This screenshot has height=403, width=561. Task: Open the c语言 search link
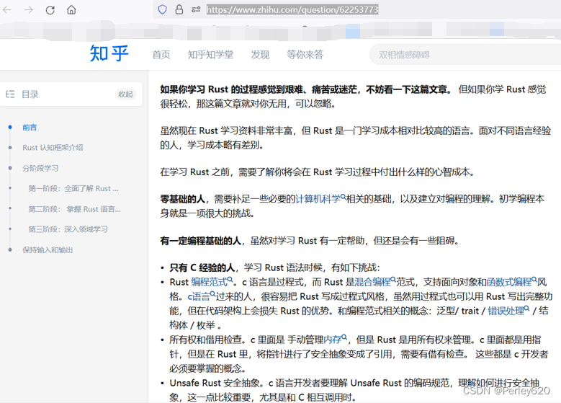click(x=202, y=296)
